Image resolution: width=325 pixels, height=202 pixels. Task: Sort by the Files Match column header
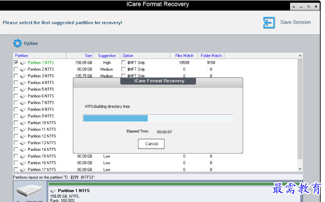[x=184, y=55]
